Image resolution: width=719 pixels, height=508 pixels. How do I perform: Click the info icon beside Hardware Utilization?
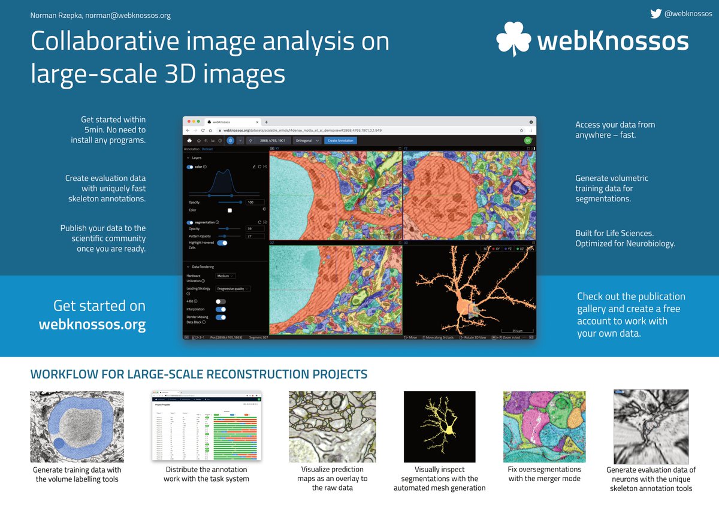click(x=203, y=281)
